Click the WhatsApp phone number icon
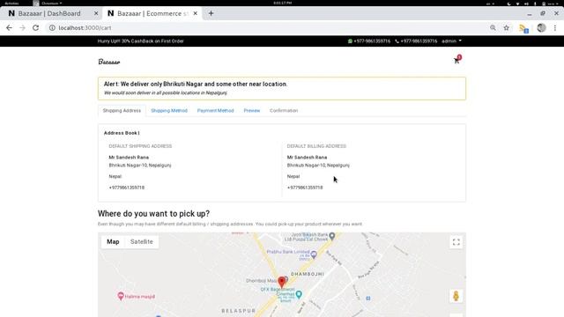Image resolution: width=564 pixels, height=317 pixels. coord(350,41)
